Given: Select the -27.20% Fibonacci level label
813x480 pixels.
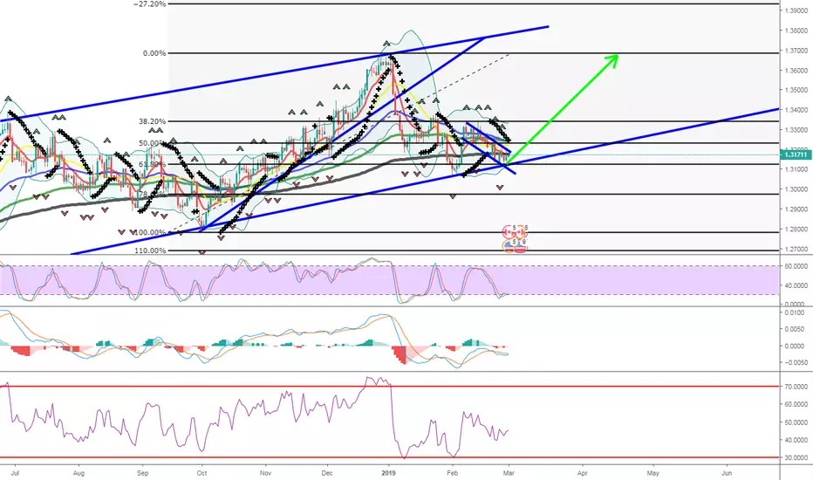Looking at the screenshot, I should [149, 4].
